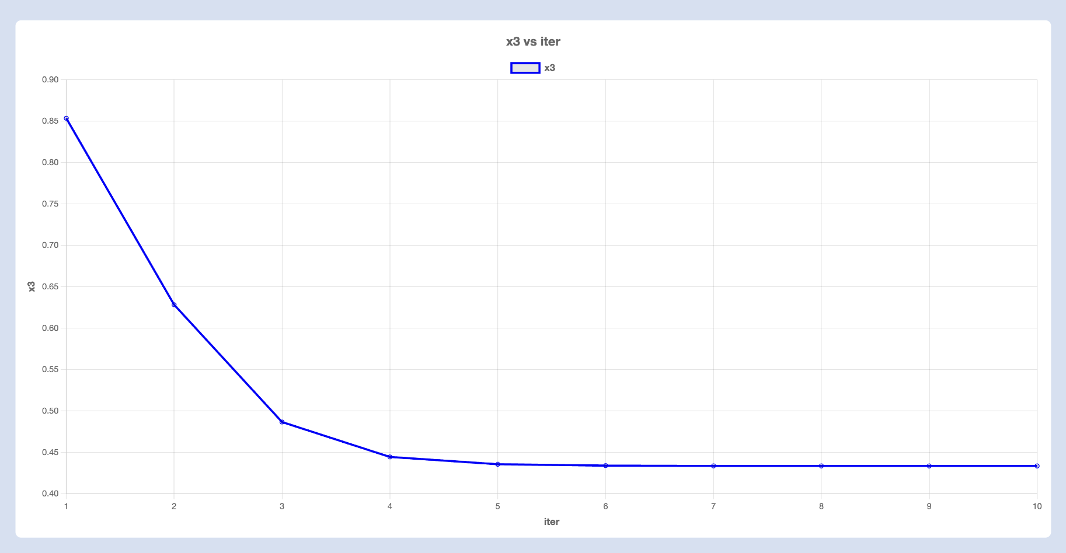
Task: Click the 'iter' x-axis title
Action: coord(551,521)
